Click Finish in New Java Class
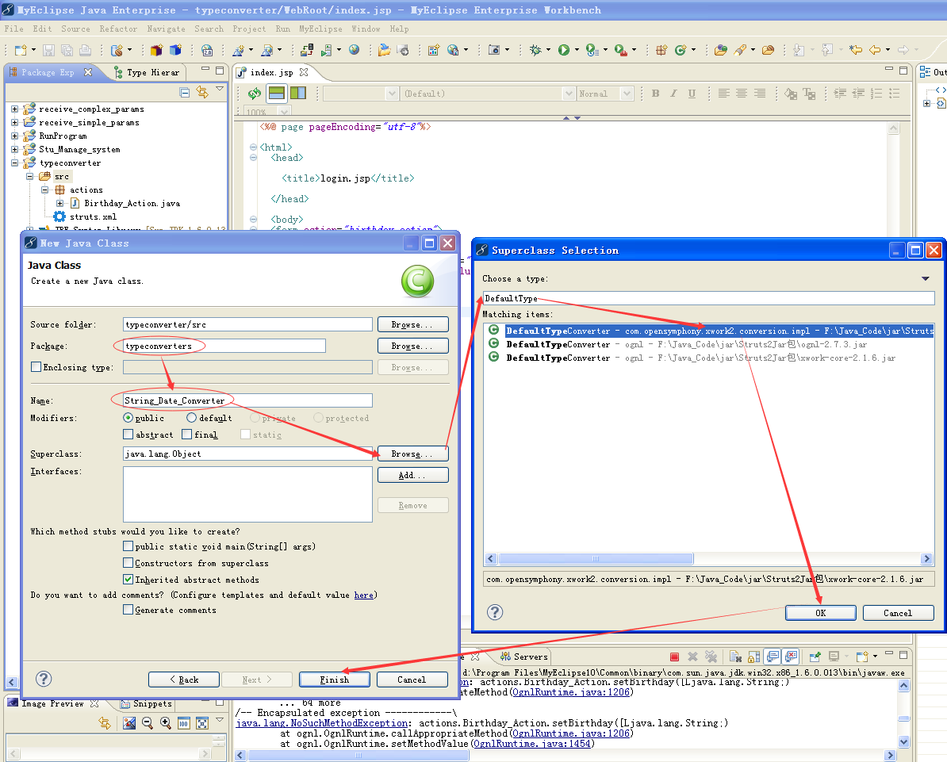Viewport: 947px width, 762px height. 335,680
